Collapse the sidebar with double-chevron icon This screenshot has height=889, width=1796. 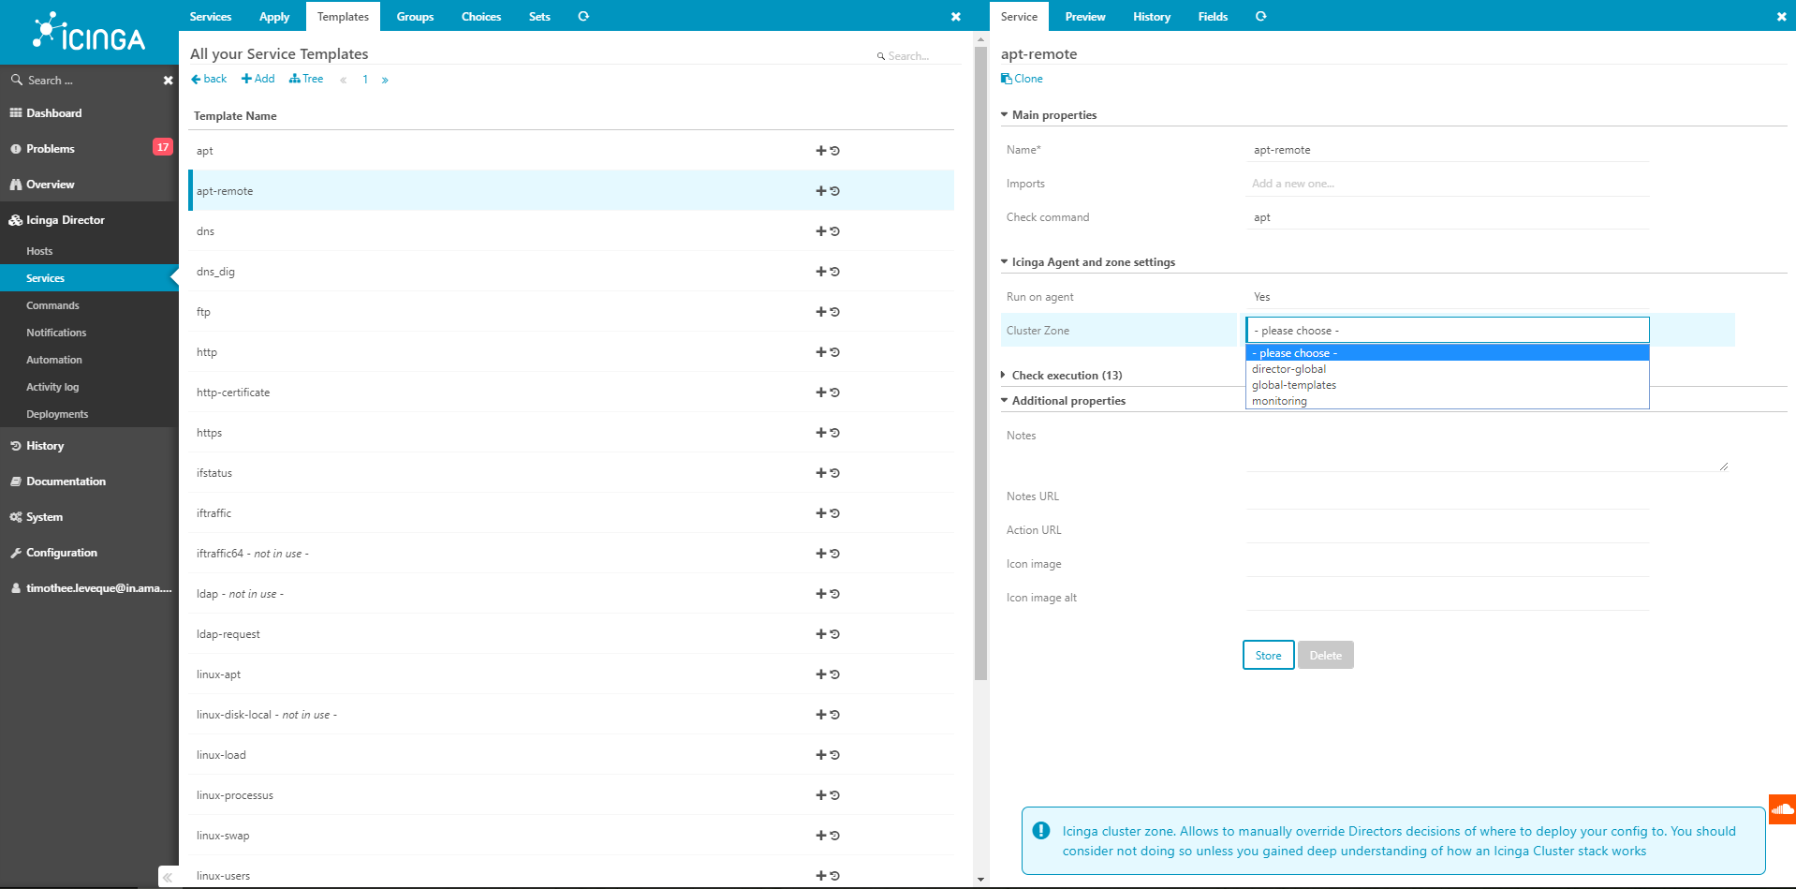(x=168, y=878)
